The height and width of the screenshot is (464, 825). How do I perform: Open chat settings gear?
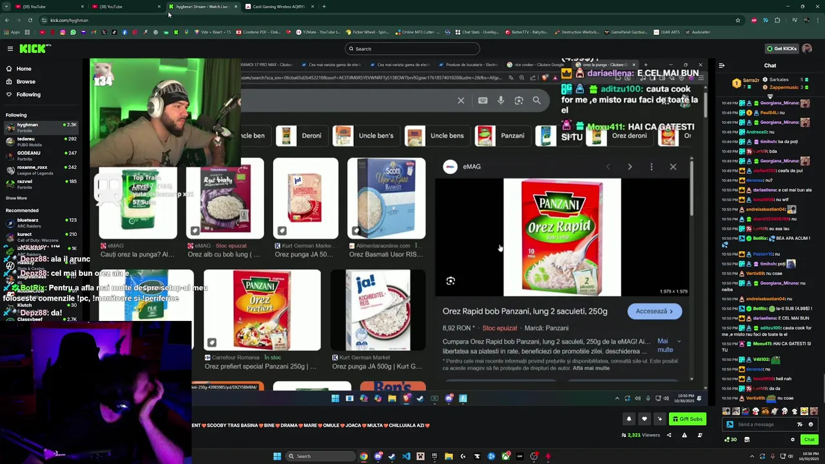[x=793, y=440]
